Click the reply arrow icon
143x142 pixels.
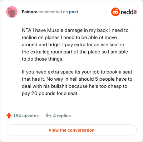[x=49, y=116]
